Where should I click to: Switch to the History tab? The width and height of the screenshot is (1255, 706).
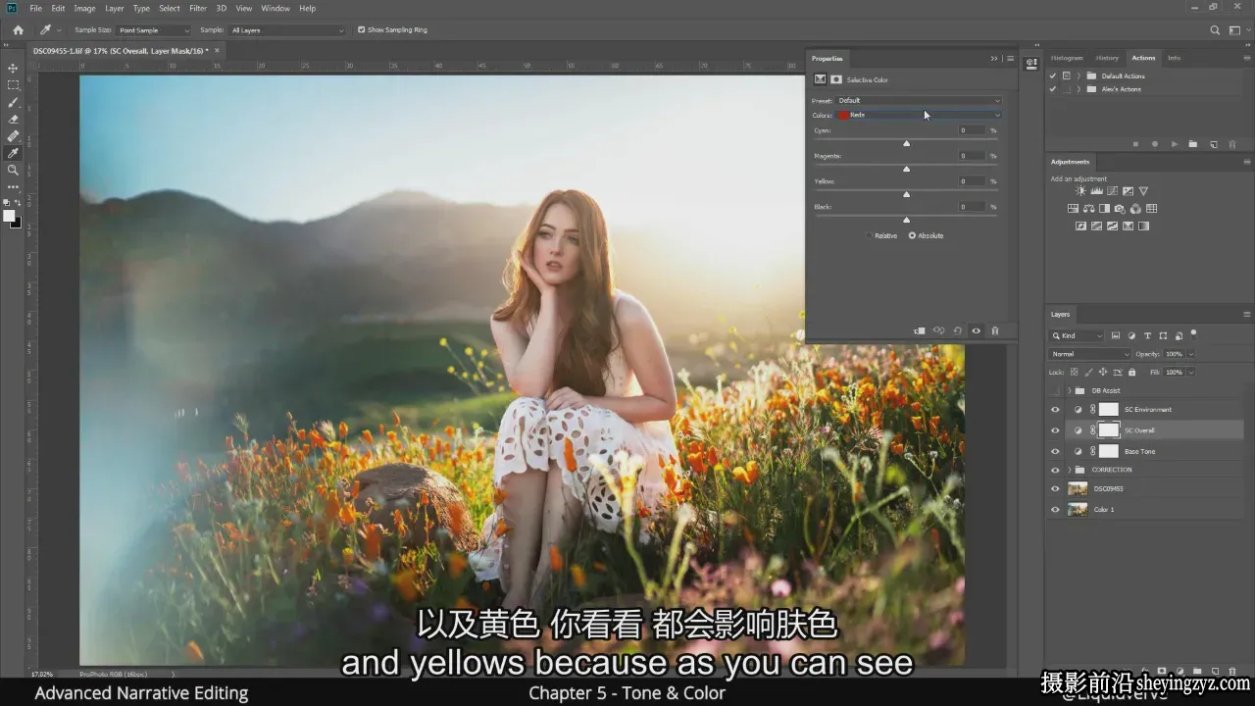[x=1107, y=58]
